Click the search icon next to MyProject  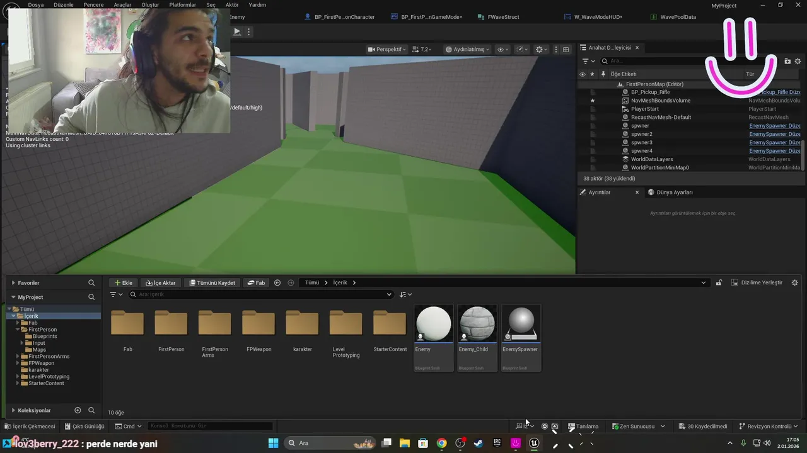click(91, 297)
